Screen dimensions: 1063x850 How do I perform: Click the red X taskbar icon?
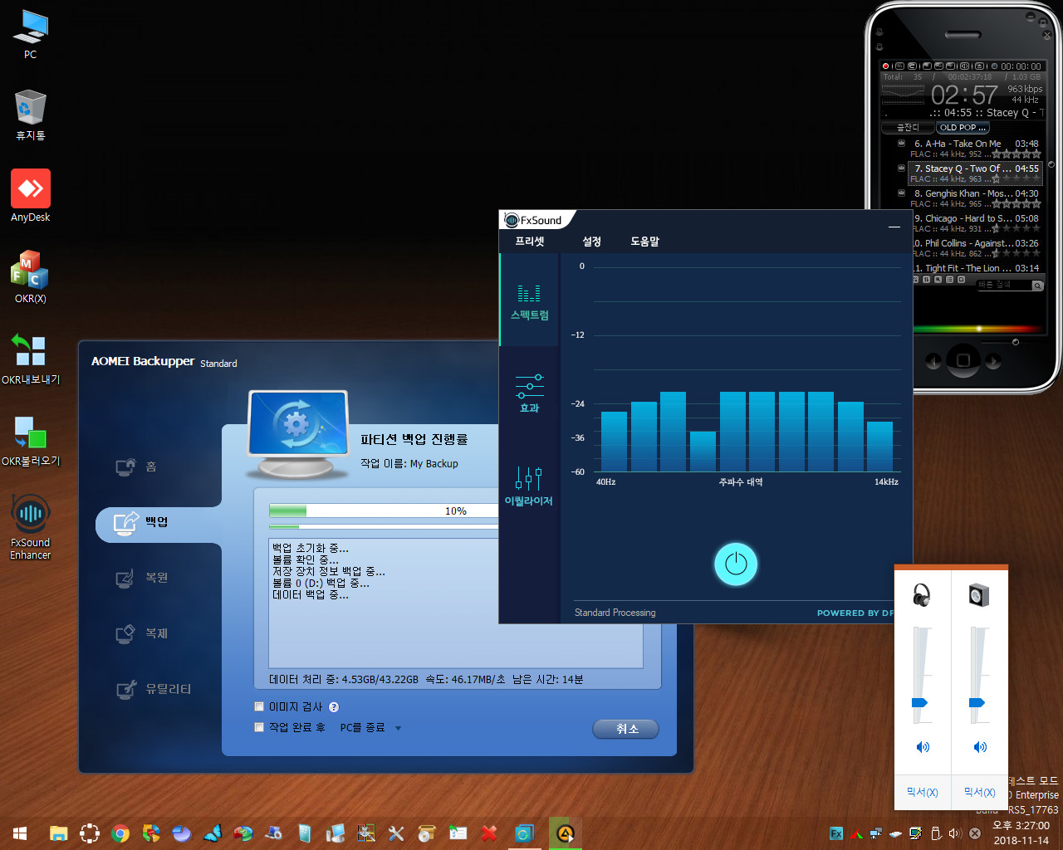(489, 833)
